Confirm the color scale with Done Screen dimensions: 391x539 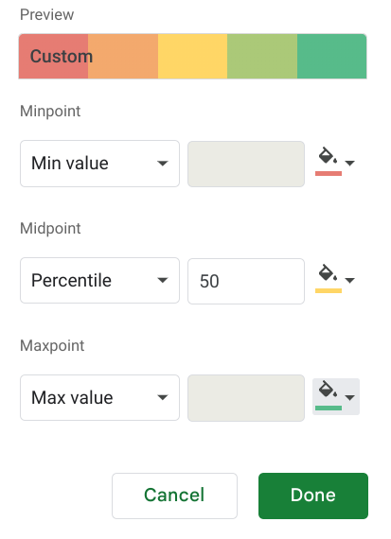[x=313, y=496]
